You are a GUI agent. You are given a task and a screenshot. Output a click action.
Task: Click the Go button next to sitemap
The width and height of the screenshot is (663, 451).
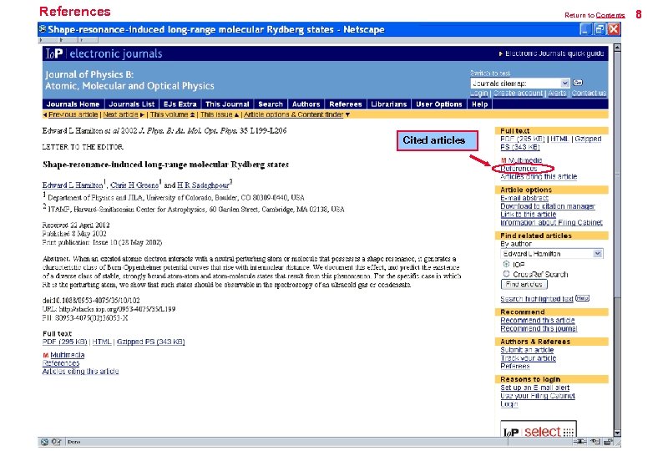coord(578,83)
